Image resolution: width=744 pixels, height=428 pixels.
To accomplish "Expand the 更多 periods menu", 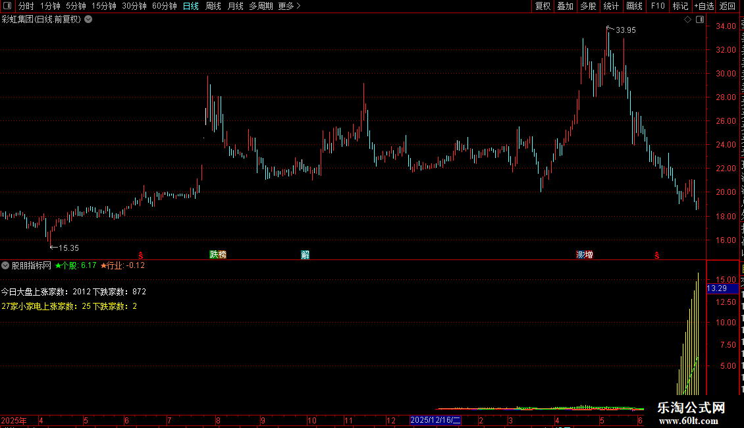I will point(289,6).
